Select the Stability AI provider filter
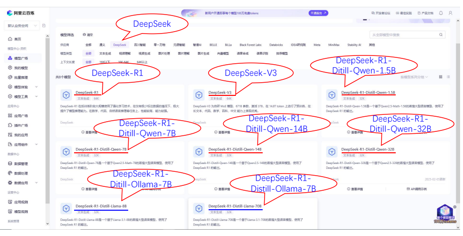Screen dimensions: 463x236 (354, 45)
